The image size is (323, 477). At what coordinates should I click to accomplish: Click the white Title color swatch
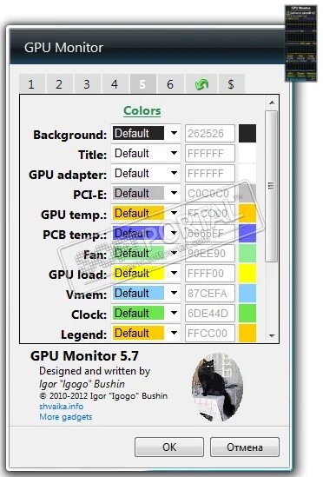coord(247,153)
